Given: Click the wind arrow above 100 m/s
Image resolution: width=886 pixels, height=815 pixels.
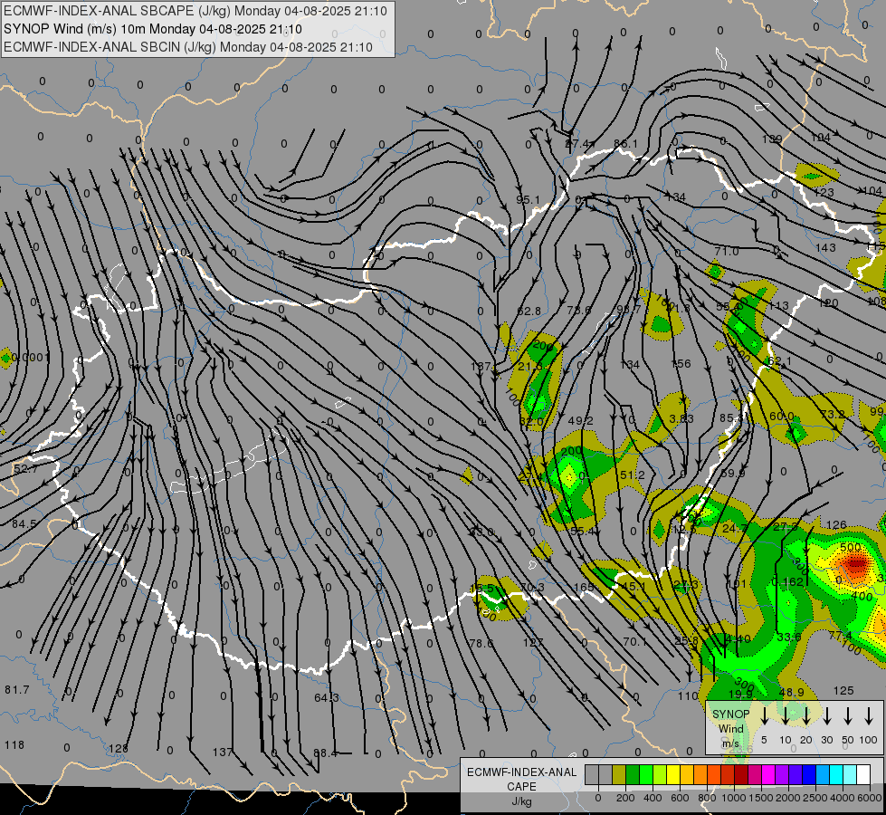Looking at the screenshot, I should click(869, 714).
